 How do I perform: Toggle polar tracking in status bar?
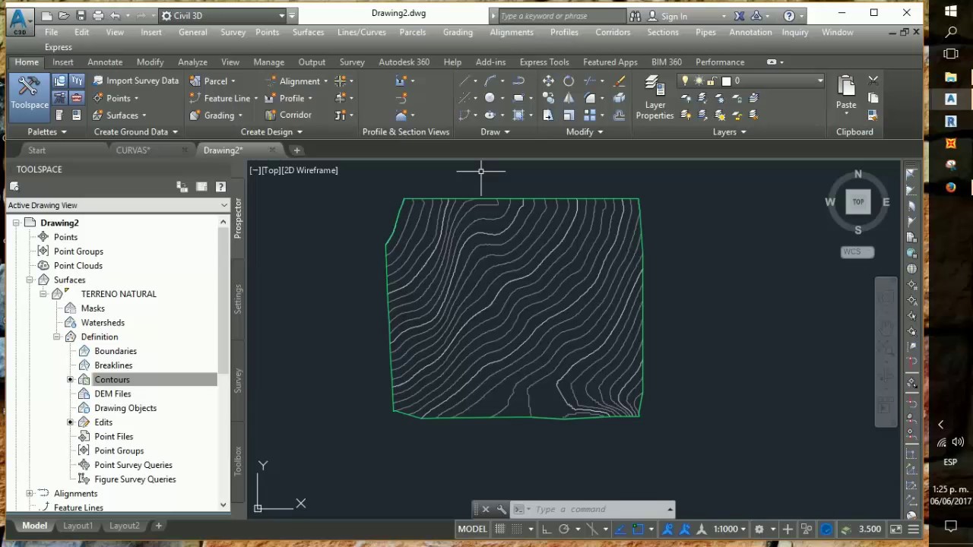[564, 529]
